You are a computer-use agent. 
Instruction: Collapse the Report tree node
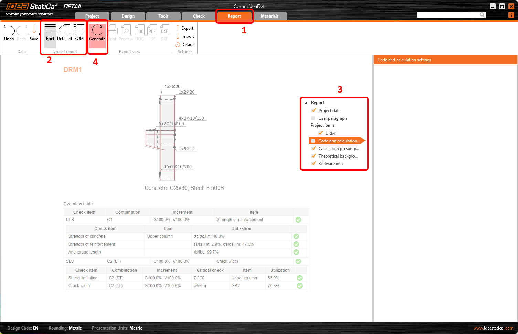coord(306,103)
